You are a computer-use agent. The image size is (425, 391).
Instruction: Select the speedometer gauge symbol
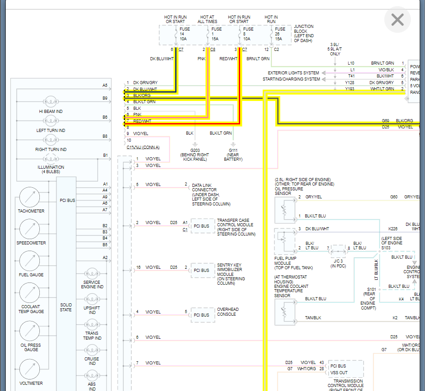30,228
